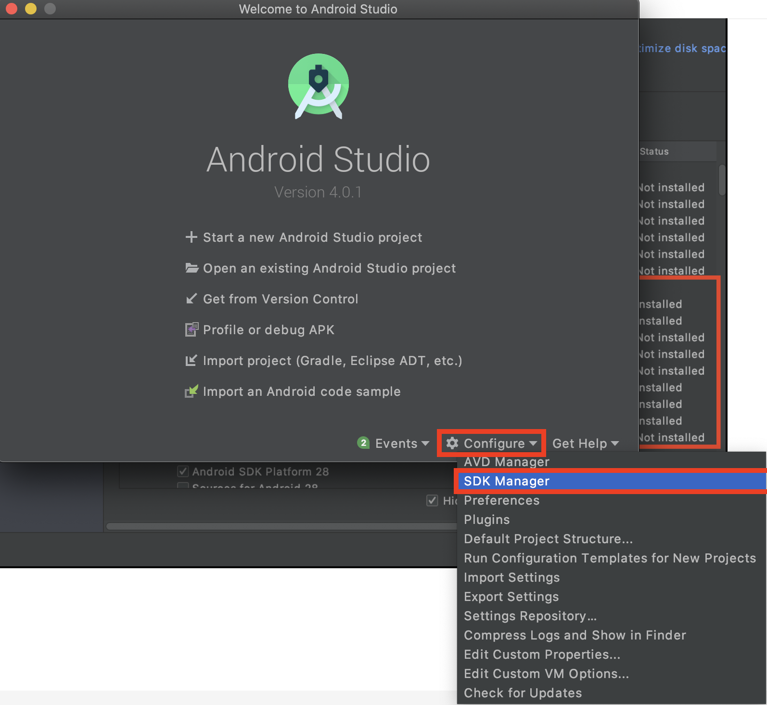Screen dimensions: 767x705
Task: Click the folder icon for opening existing project
Action: tap(192, 268)
